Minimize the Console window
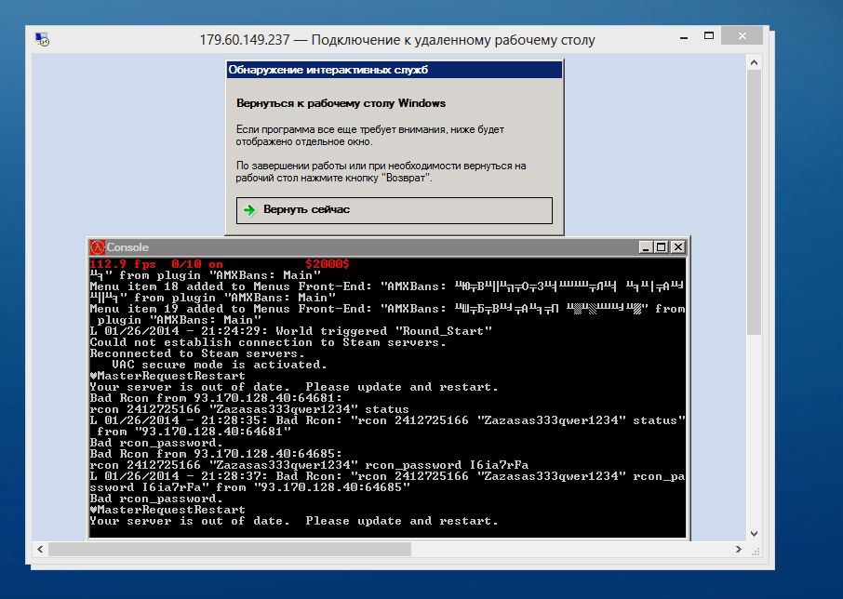Viewport: 843px width, 599px height. coord(645,247)
